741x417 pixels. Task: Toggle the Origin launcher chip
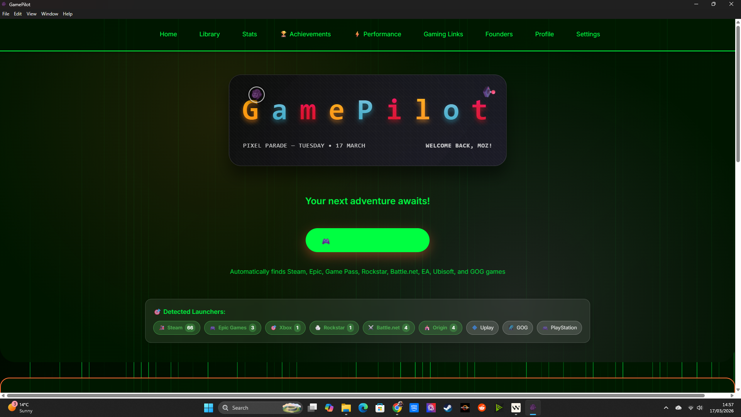pos(440,328)
